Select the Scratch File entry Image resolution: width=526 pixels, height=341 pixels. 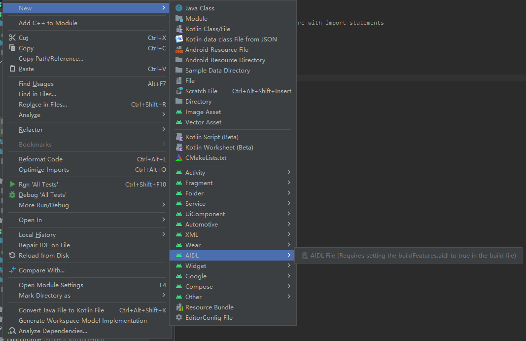202,91
